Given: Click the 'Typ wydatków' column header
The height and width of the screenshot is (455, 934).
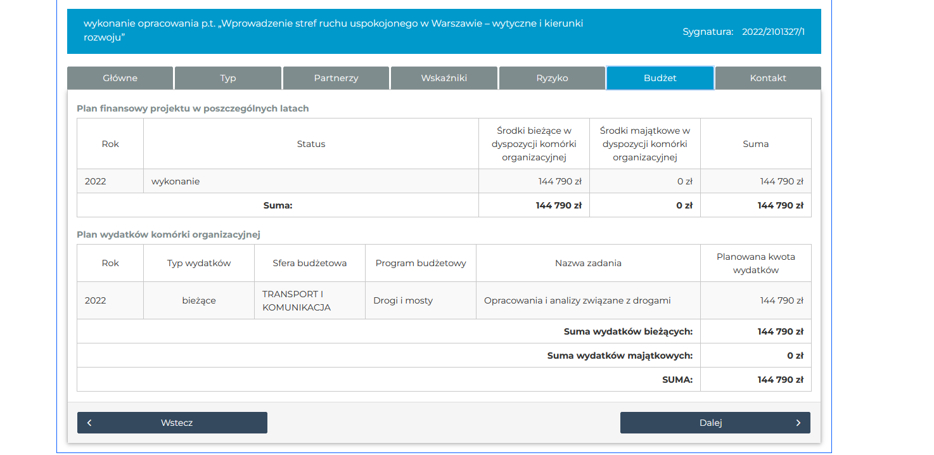Looking at the screenshot, I should 199,263.
